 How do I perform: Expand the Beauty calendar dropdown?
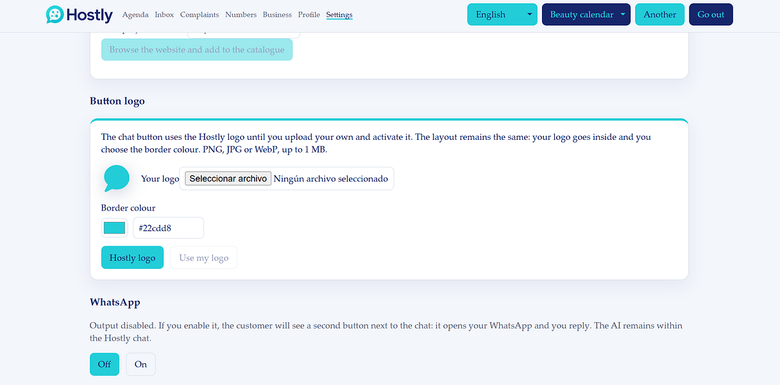(586, 15)
